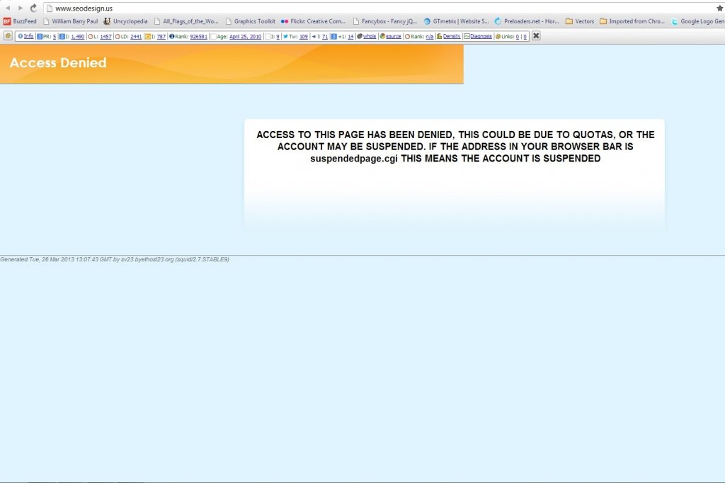This screenshot has width=725, height=483.
Task: Click the Twitter Tw: 109 count
Action: pyautogui.click(x=303, y=37)
